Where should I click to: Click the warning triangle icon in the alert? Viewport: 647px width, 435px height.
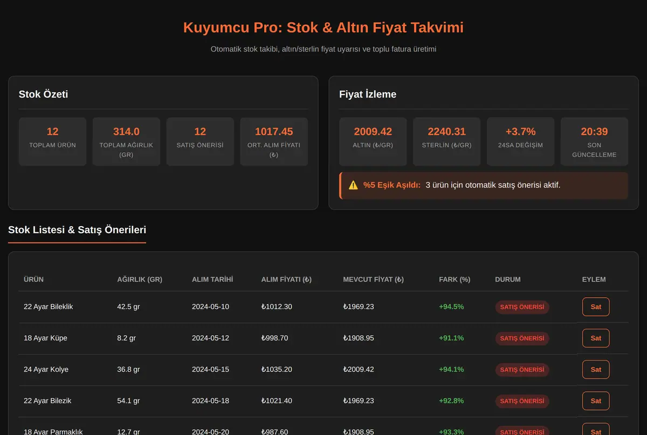(353, 185)
